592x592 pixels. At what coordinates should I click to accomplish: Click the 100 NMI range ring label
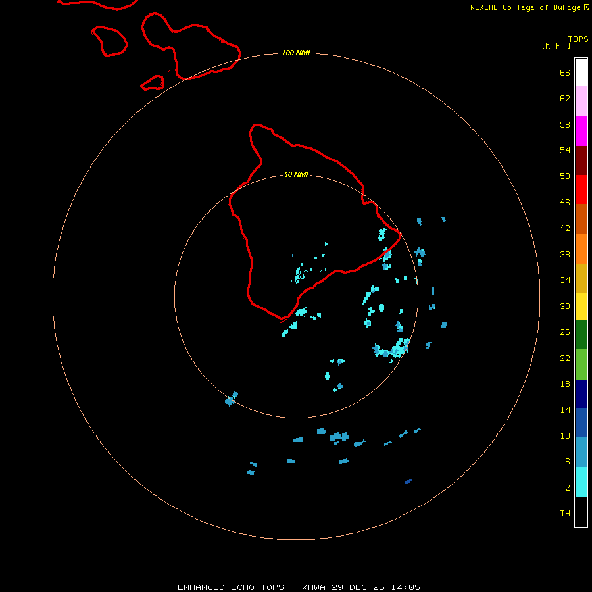296,53
